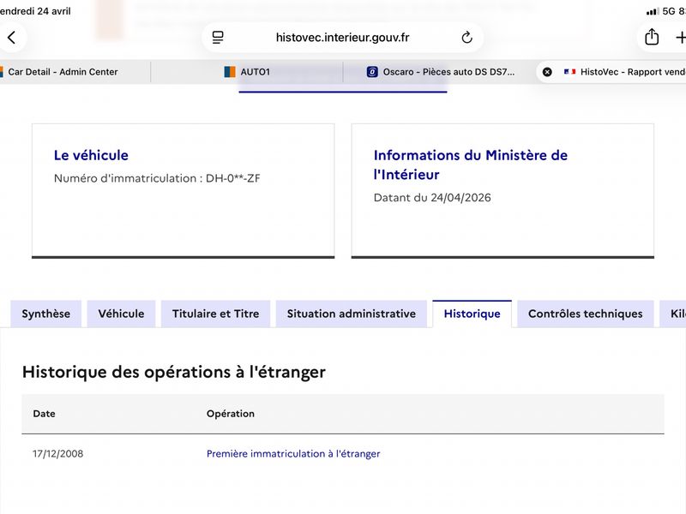Viewport: 686px width, 514px height.
Task: Open the share sheet icon
Action: tap(652, 37)
